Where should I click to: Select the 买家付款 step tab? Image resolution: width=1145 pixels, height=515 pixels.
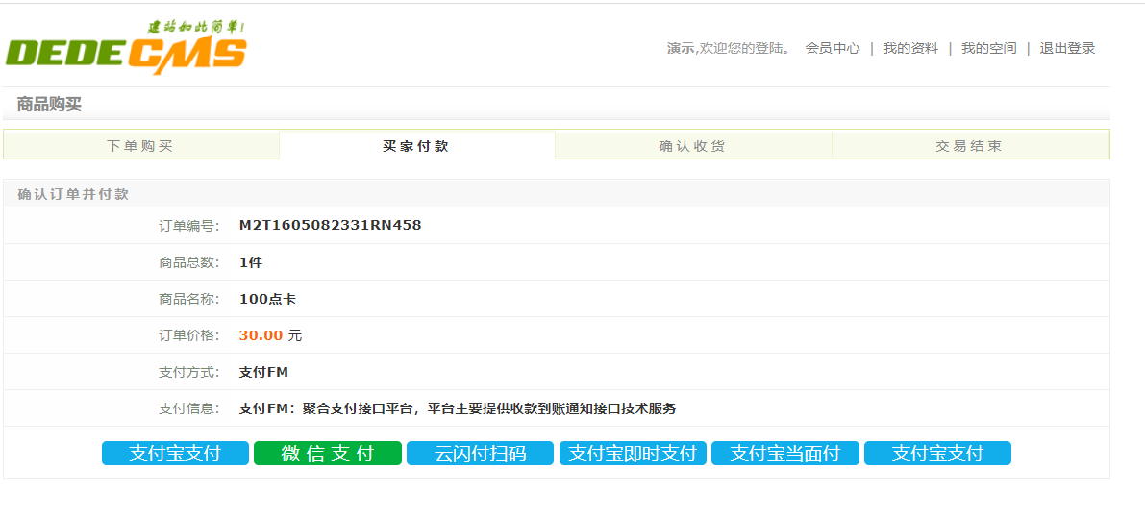coord(416,145)
